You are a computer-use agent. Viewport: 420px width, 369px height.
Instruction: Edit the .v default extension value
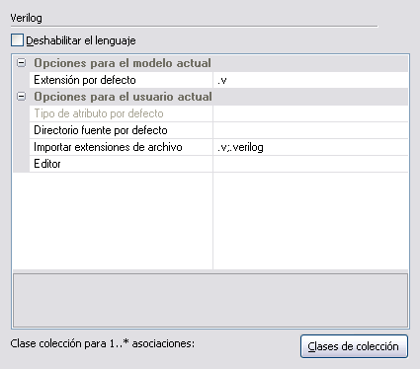[310, 80]
